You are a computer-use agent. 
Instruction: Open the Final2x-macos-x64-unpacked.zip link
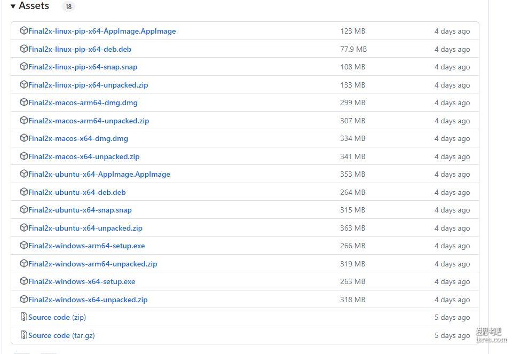click(84, 156)
